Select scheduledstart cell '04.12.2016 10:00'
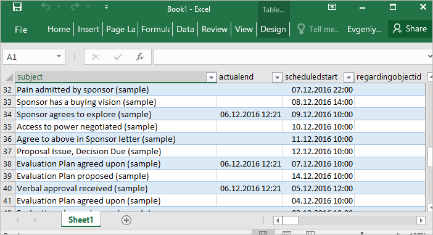Image resolution: width=433 pixels, height=235 pixels. point(319,200)
